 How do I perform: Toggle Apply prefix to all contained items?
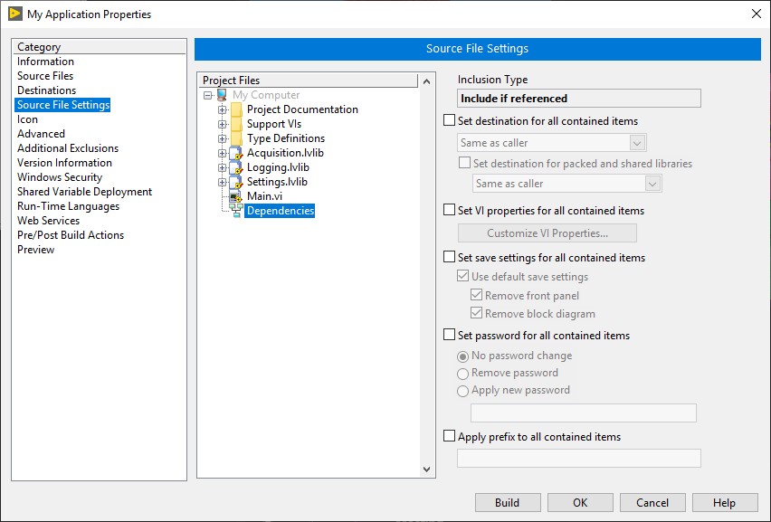tap(450, 437)
